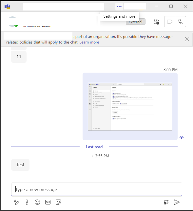Dismiss the organization policy banner
193x211 pixels.
tap(187, 39)
